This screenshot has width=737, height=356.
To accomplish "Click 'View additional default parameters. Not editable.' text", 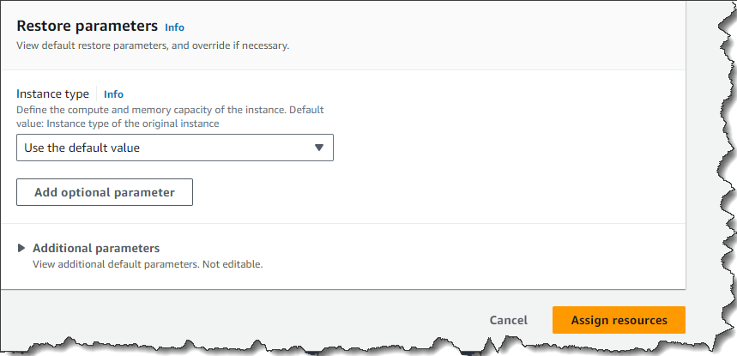I will 148,264.
